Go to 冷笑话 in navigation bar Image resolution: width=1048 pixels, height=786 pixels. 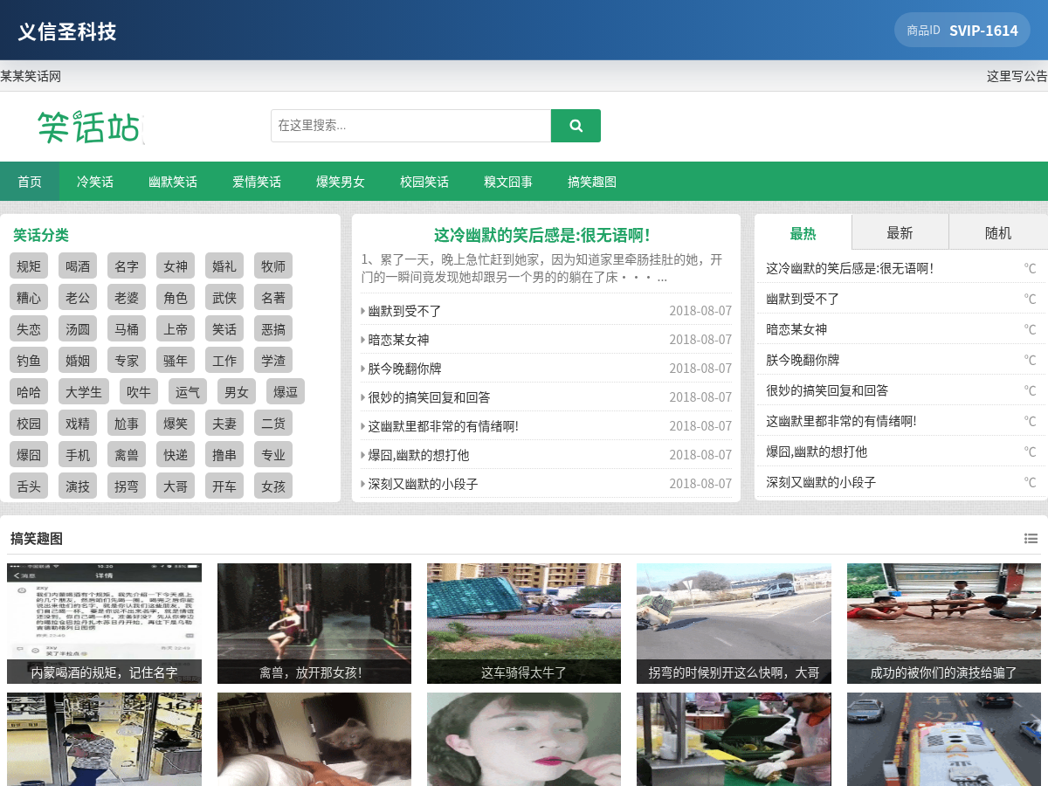pyautogui.click(x=95, y=182)
